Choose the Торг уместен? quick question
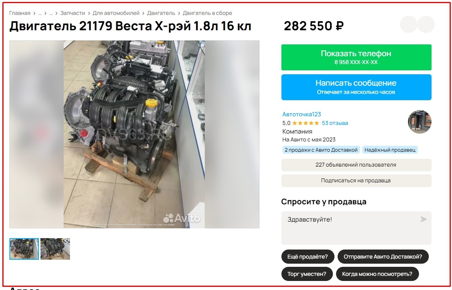Viewport: 452px width, 290px height. (307, 274)
